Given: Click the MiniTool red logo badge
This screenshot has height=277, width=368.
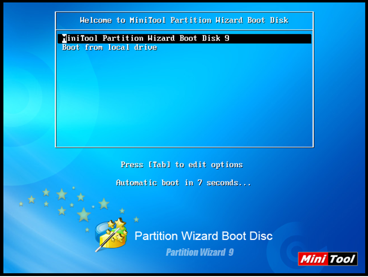Looking at the screenshot, I should (327, 259).
